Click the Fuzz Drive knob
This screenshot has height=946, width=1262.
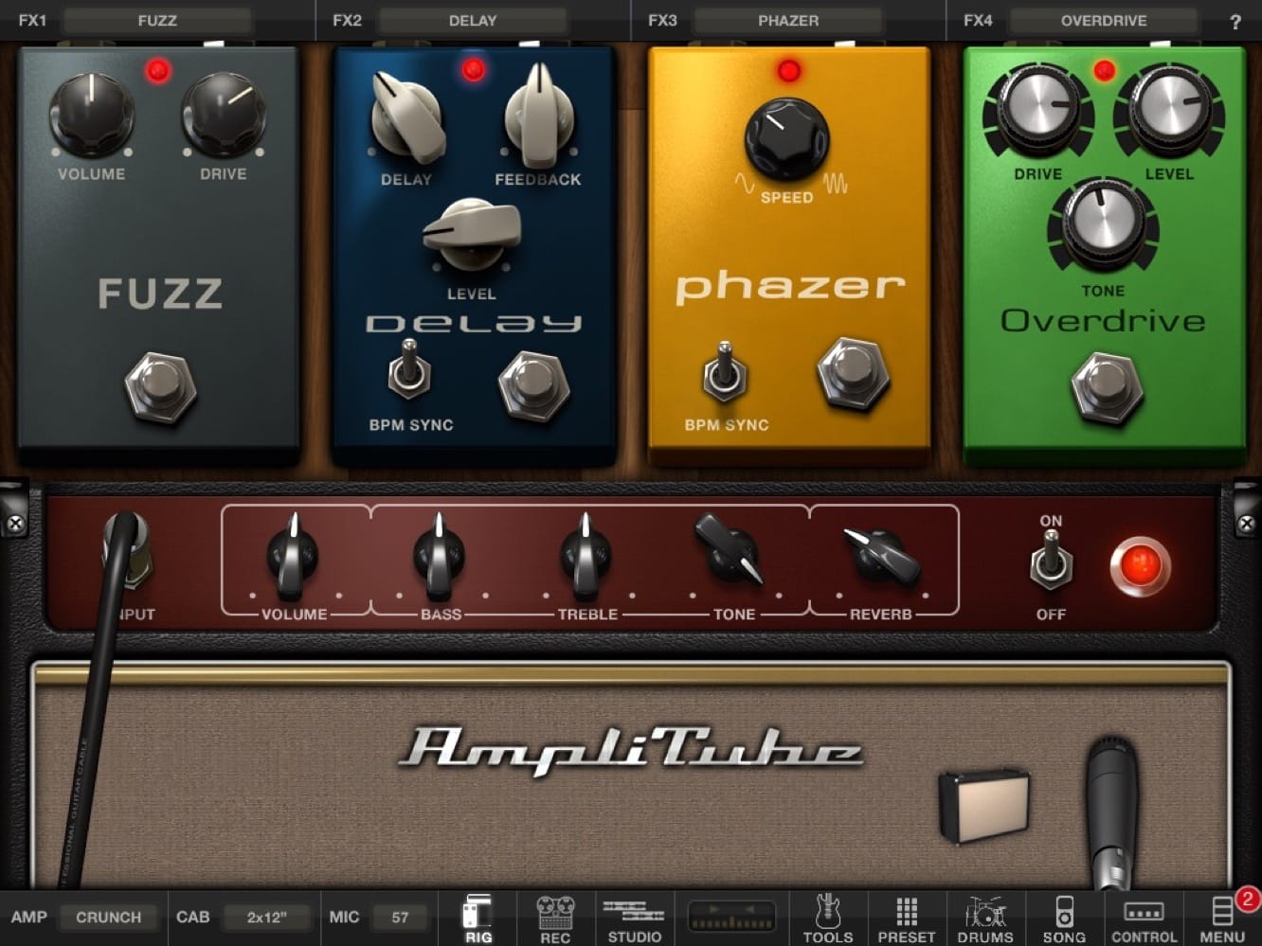223,113
